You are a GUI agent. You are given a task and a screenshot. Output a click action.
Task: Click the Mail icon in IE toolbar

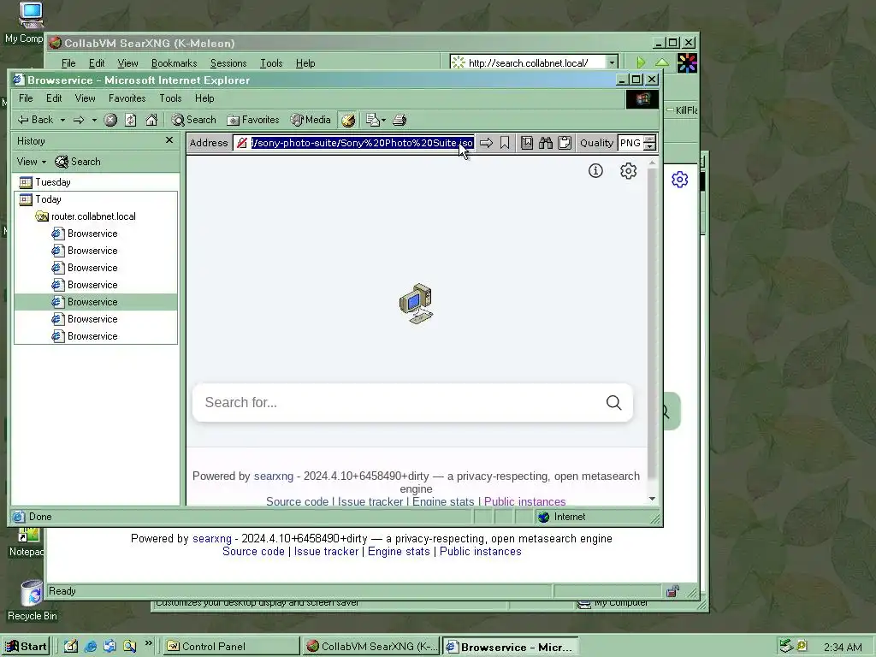(372, 120)
